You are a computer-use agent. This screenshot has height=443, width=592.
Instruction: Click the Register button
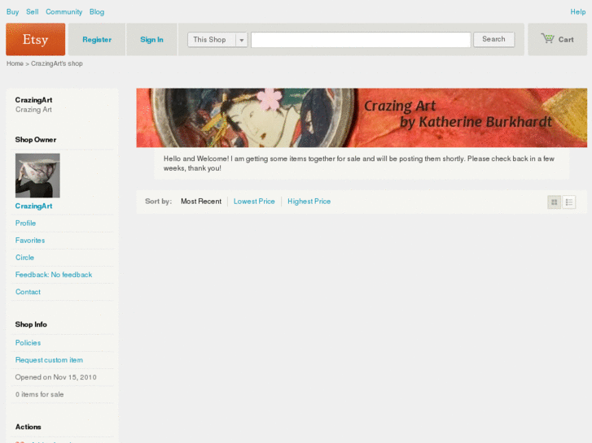pos(97,40)
